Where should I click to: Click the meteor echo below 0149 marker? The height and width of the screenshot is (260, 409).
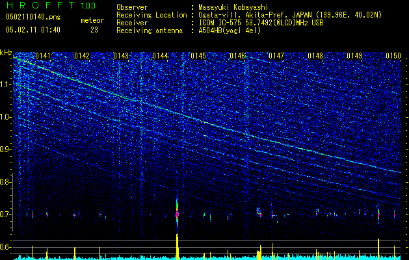point(378,213)
